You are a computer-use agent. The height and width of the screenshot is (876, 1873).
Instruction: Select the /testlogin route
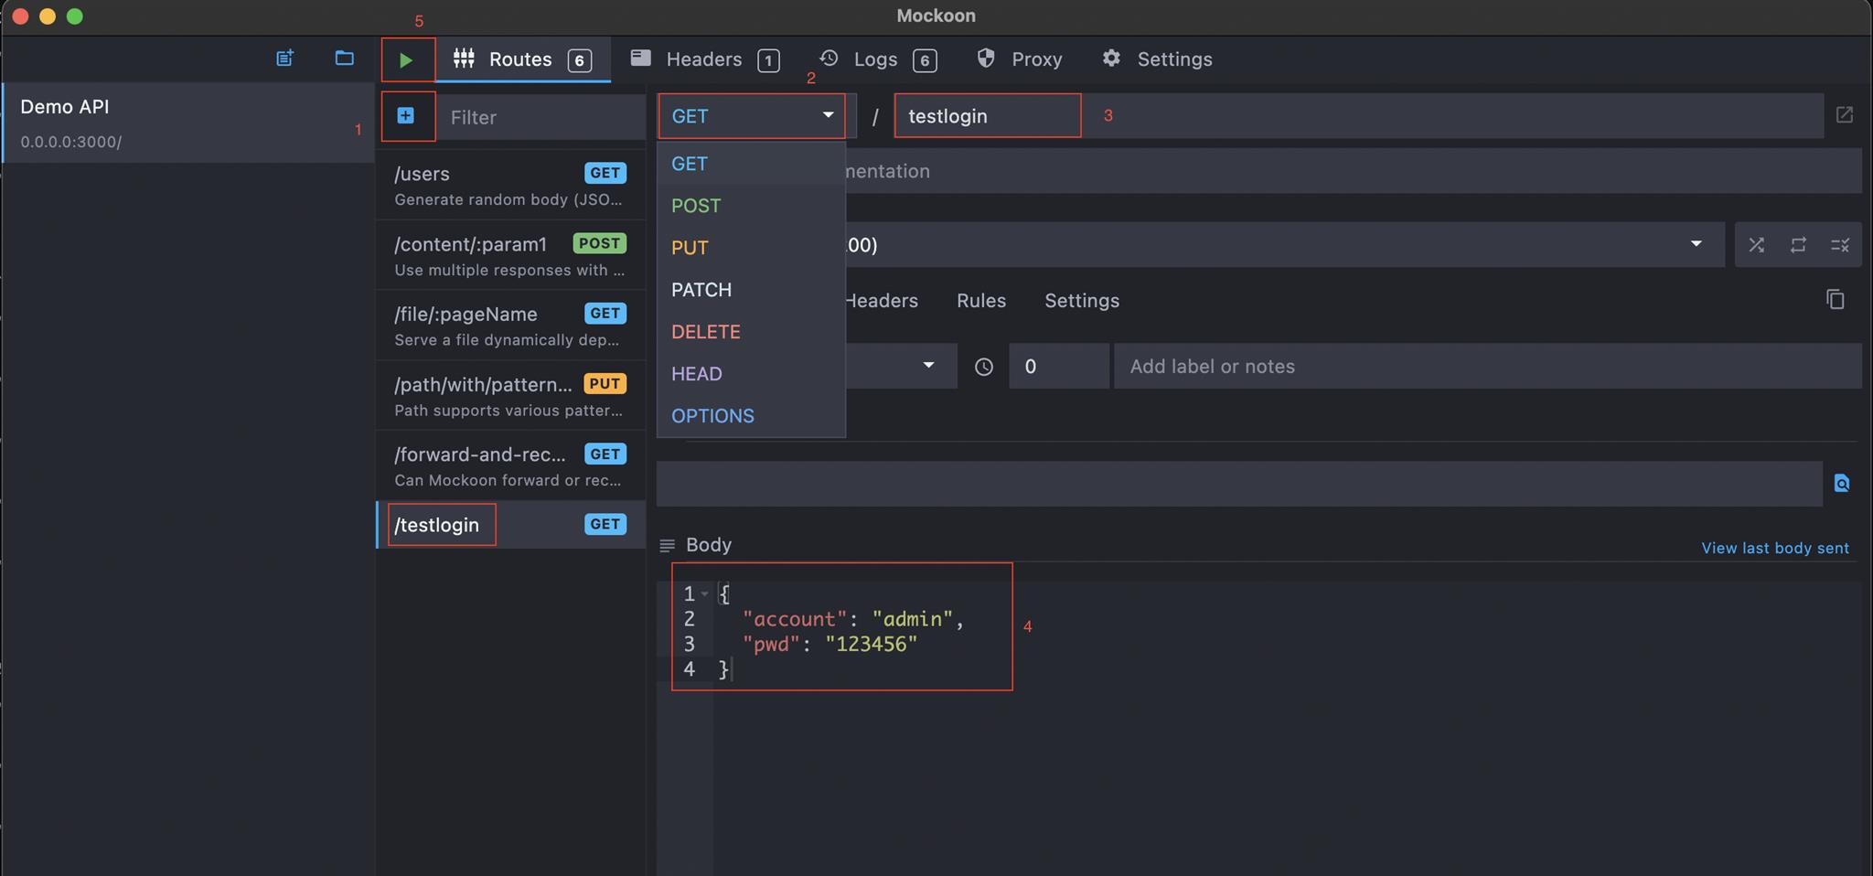(x=510, y=525)
